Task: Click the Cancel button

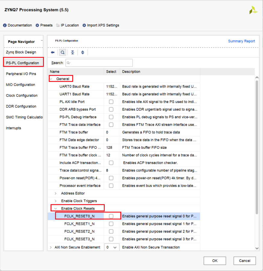Action: coord(245,261)
